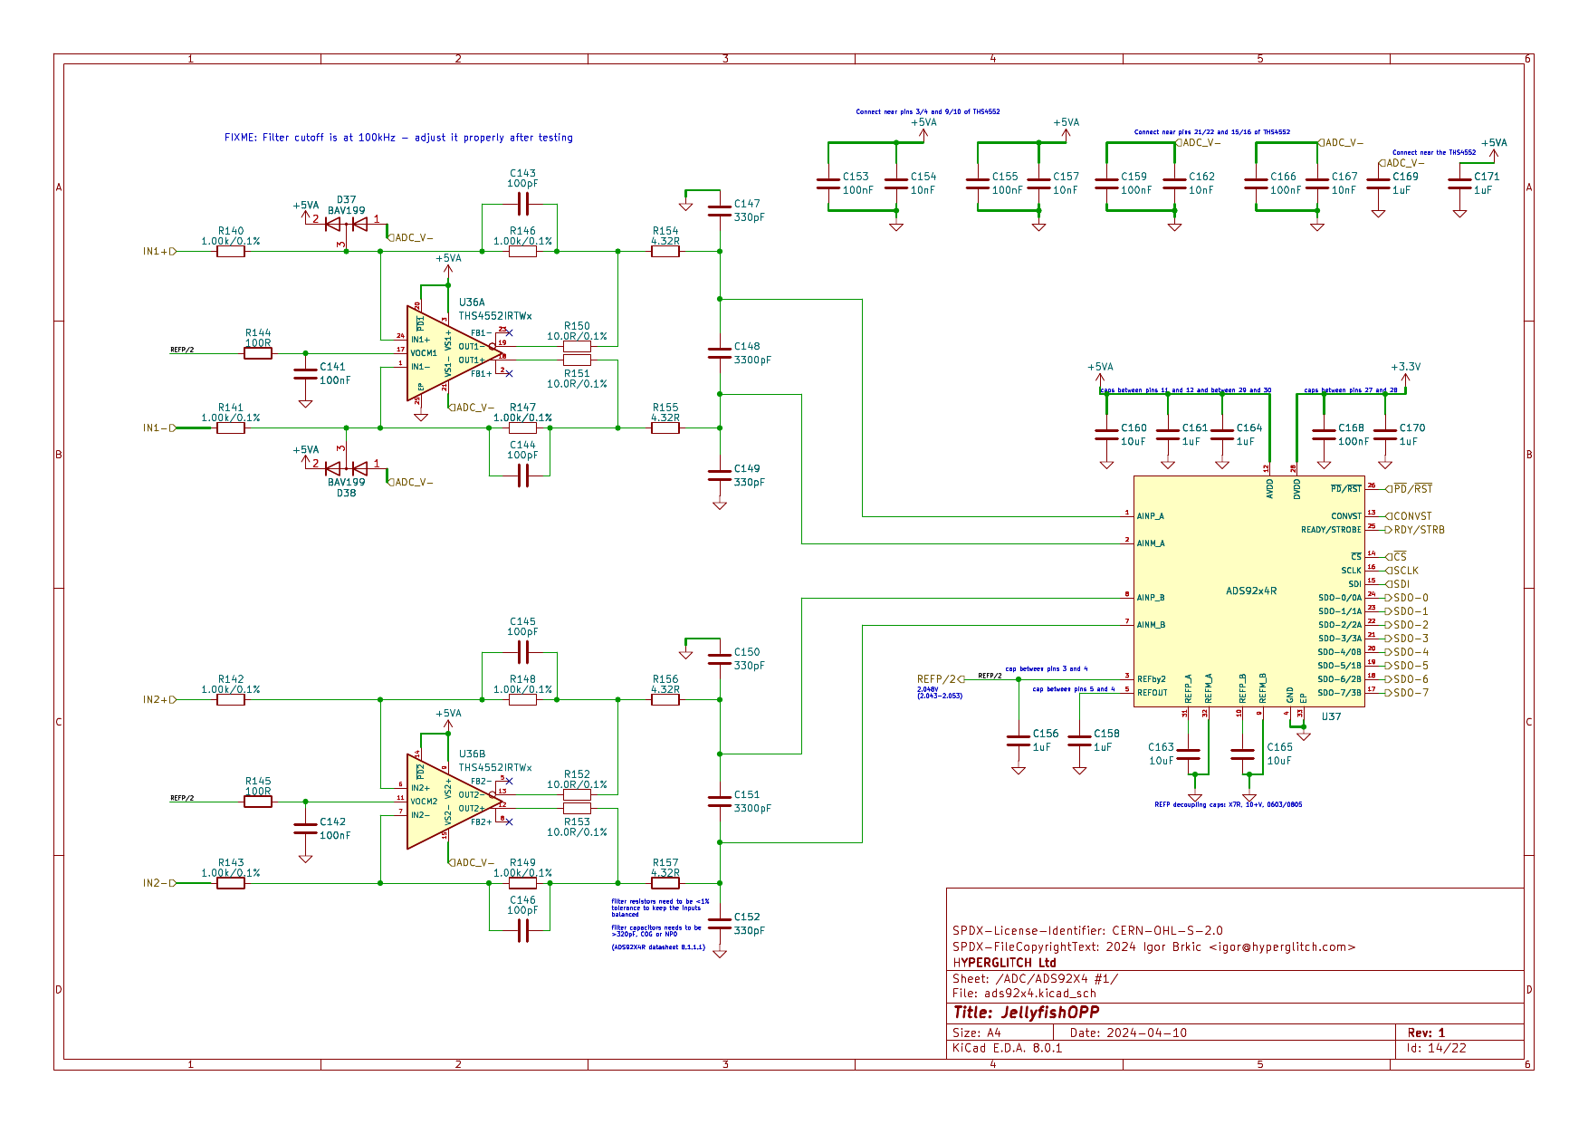Click the D37 BAV199 diode symbol
This screenshot has width=1588, height=1124.
point(346,223)
